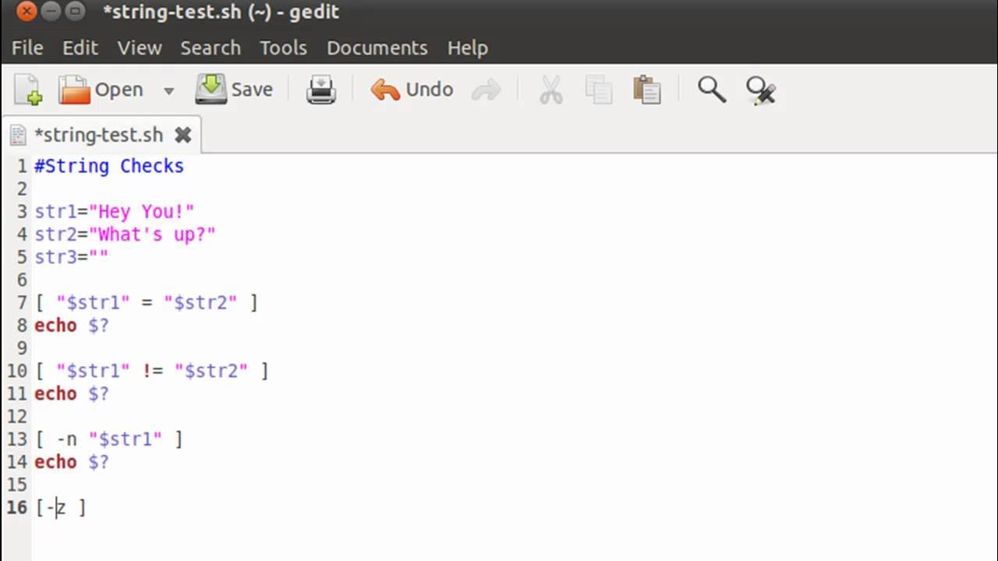Open a file with the Open icon
Image resolution: width=998 pixels, height=561 pixels.
(x=101, y=90)
